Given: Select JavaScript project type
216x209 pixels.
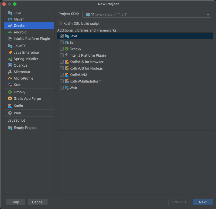Looking at the screenshot, I should point(16,121).
